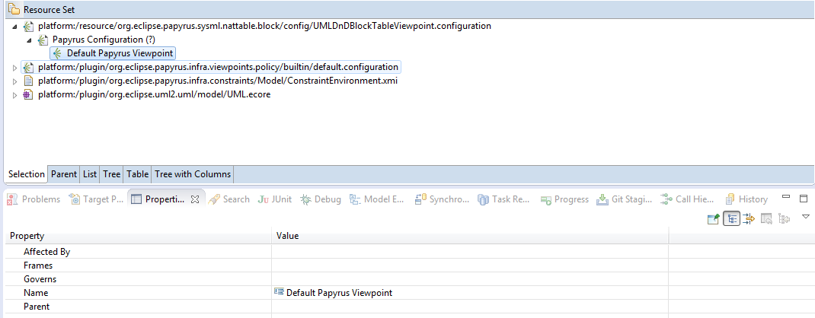Expand the ConstraintEnvironment.xmi resource node

click(14, 81)
